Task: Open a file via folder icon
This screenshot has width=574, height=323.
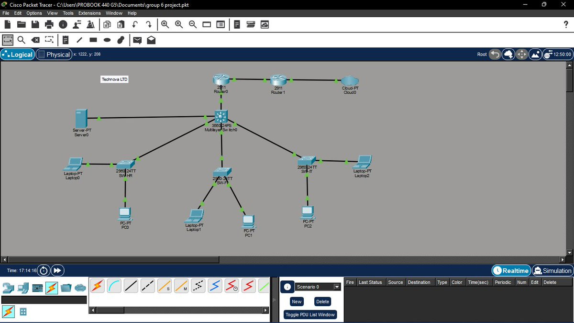Action: point(21,24)
